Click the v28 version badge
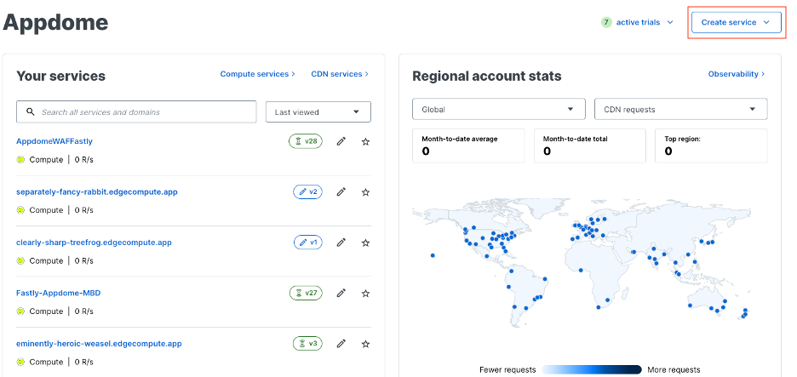The image size is (797, 377). pos(306,141)
